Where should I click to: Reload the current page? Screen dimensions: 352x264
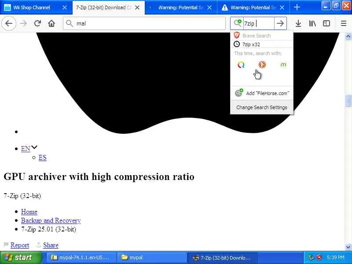click(37, 23)
